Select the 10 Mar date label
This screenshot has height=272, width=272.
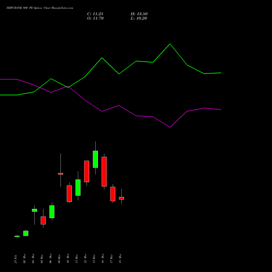[x=68, y=258]
